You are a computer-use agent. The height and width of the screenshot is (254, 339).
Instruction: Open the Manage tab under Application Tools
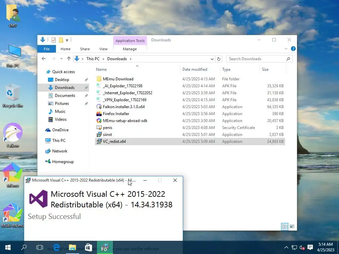pos(130,49)
